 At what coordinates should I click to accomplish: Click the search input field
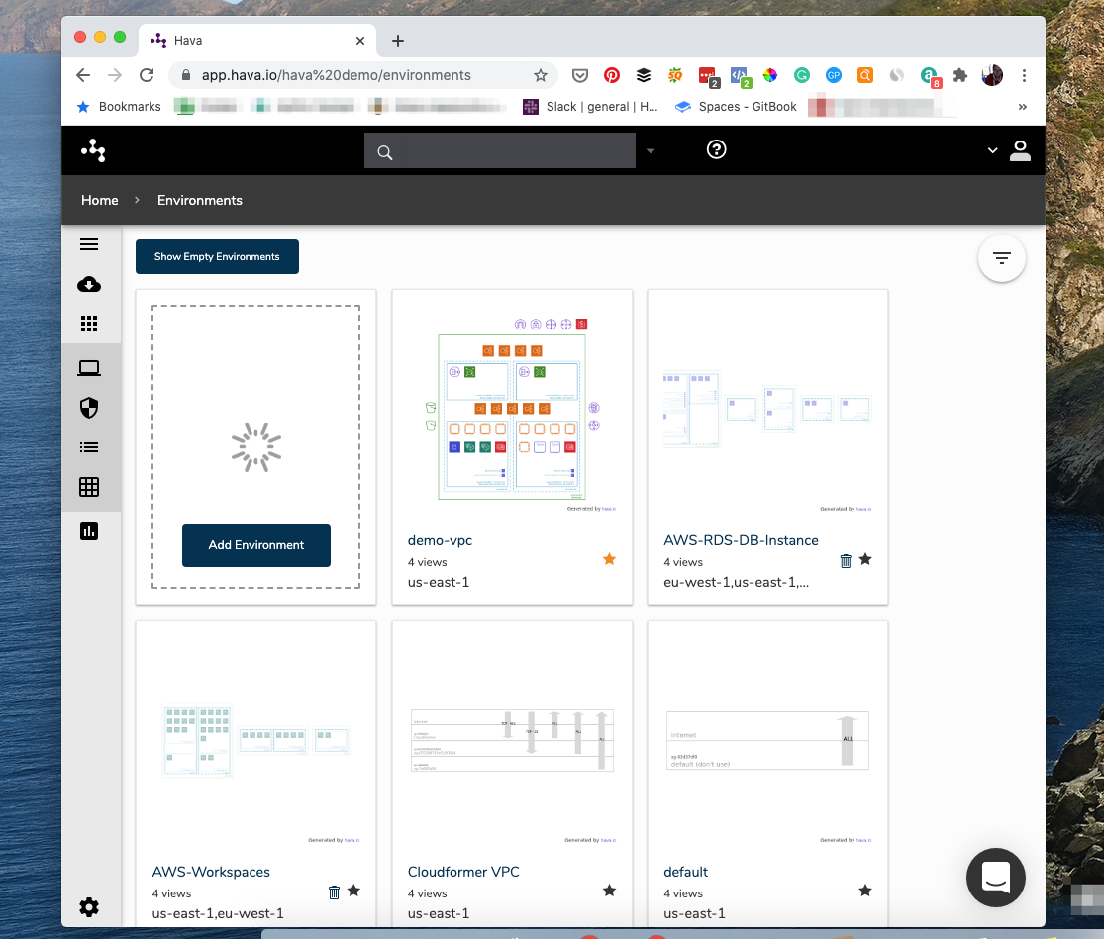point(500,150)
